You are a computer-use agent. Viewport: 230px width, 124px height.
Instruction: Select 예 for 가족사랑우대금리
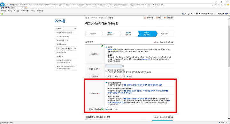114,109
